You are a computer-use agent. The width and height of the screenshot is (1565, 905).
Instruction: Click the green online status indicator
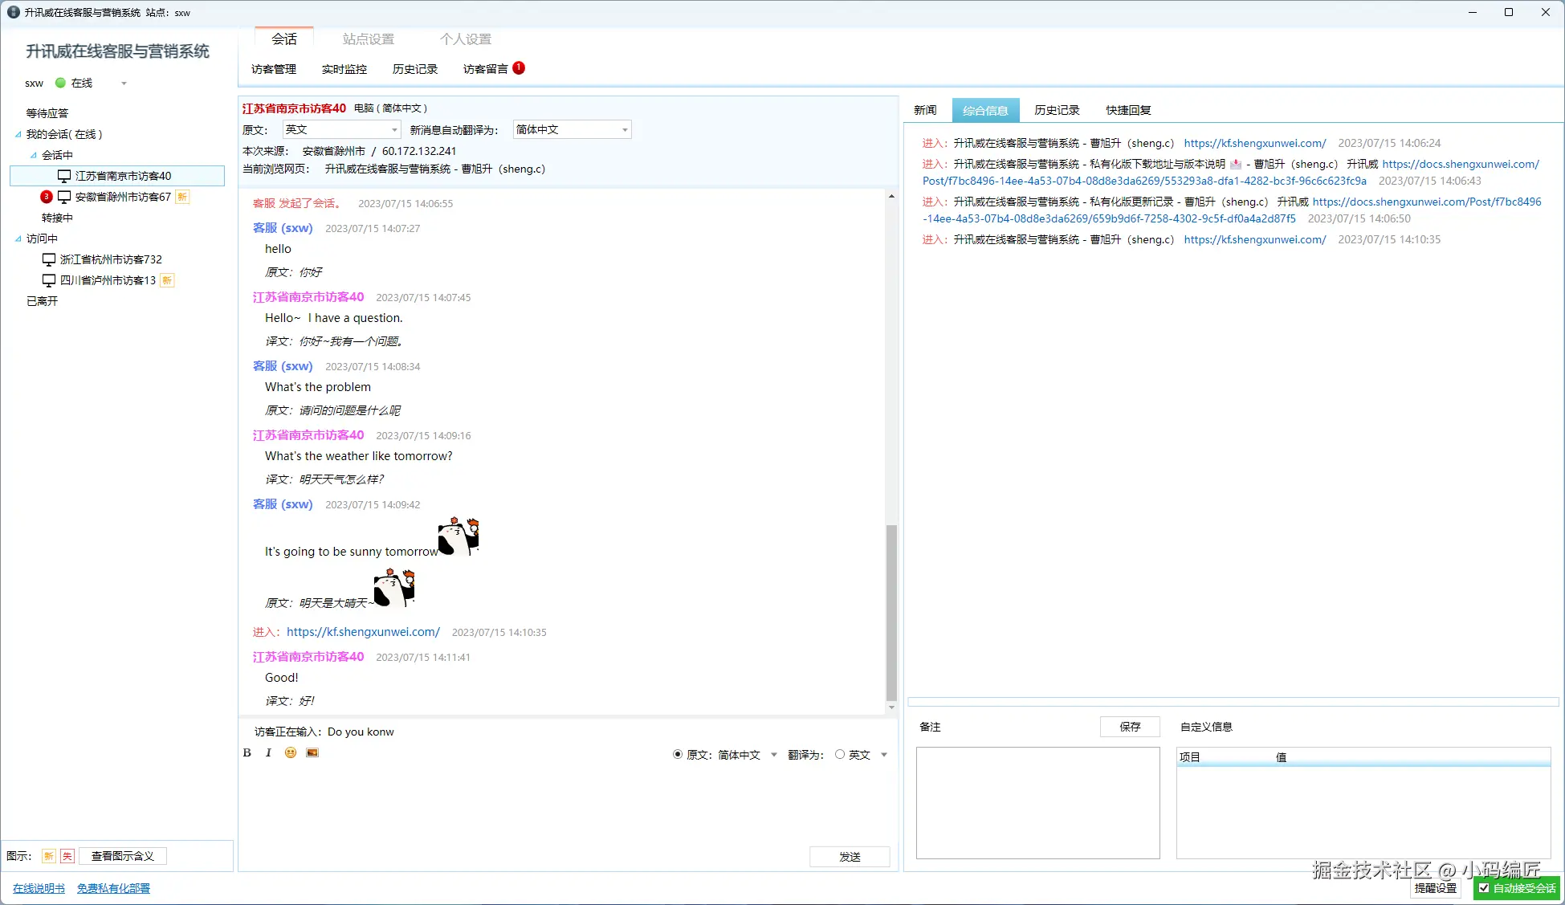[60, 83]
